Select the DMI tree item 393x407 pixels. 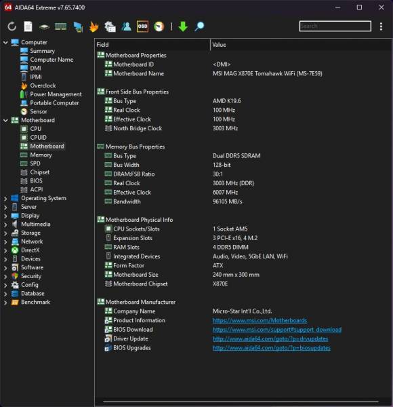[x=35, y=69]
